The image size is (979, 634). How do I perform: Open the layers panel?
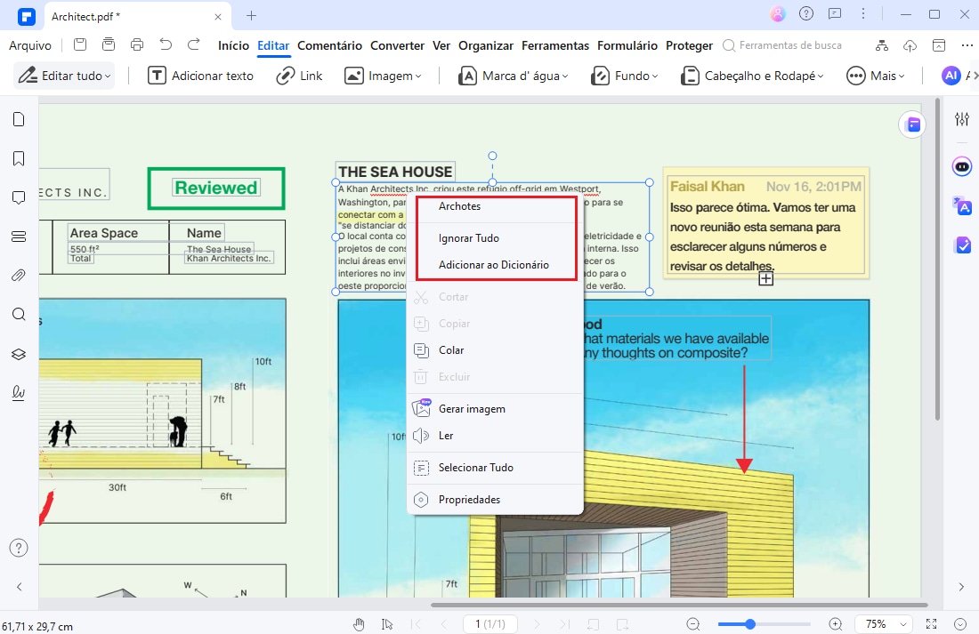click(19, 354)
